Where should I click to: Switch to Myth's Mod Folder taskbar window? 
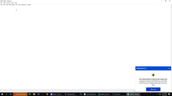click(20, 94)
